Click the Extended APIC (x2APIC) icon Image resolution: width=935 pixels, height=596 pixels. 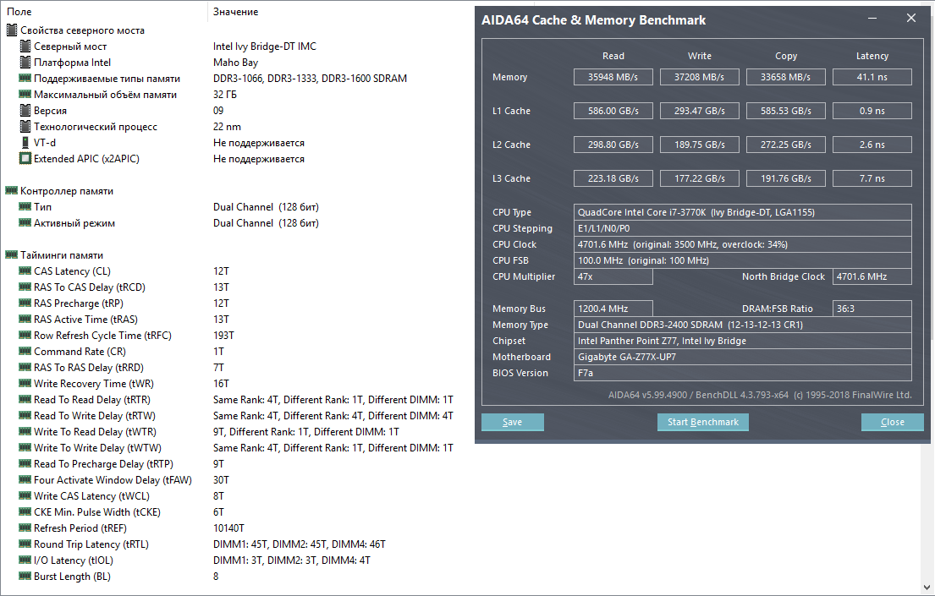coord(25,159)
